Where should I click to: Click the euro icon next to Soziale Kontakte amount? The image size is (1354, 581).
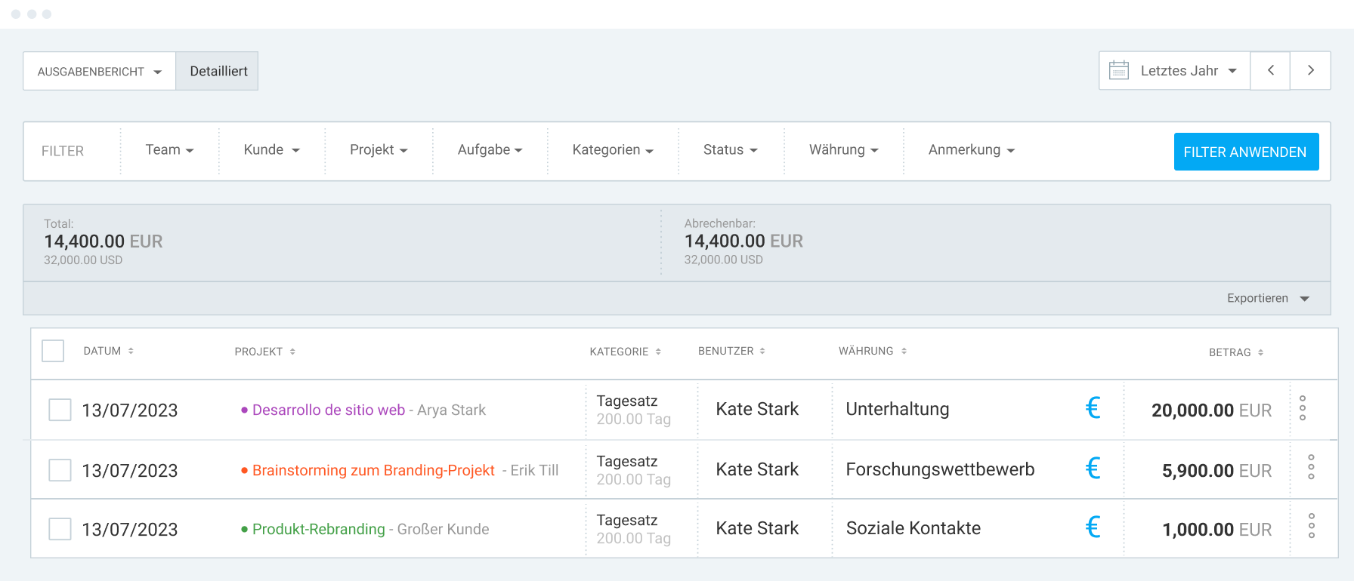pyautogui.click(x=1093, y=528)
